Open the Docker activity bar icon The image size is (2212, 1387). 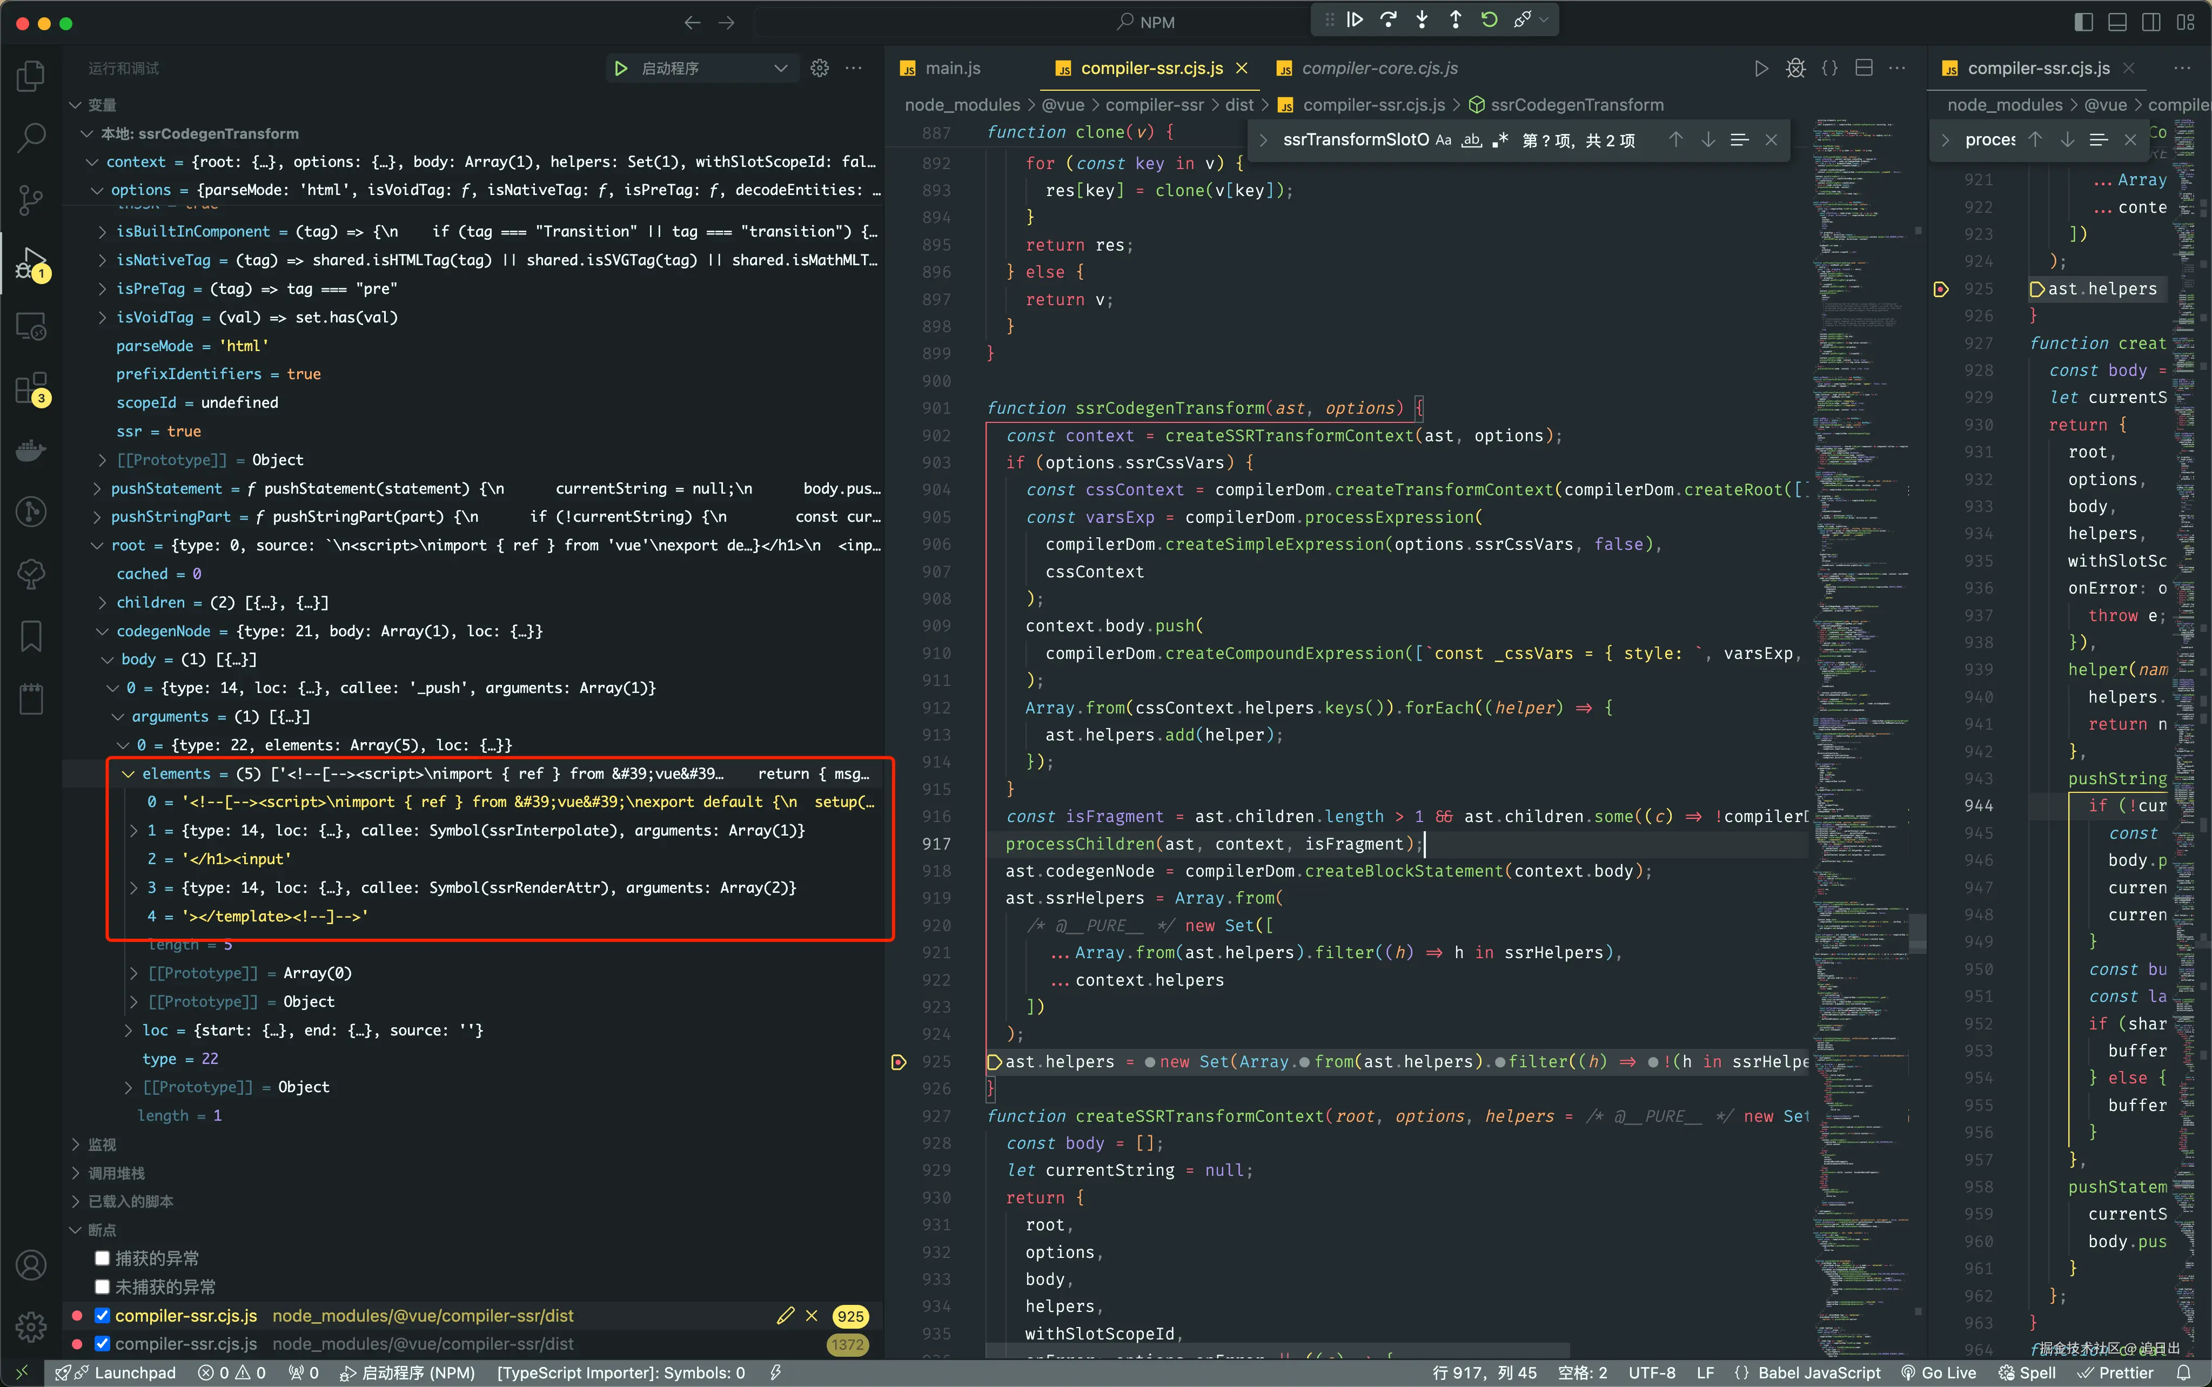[x=31, y=450]
